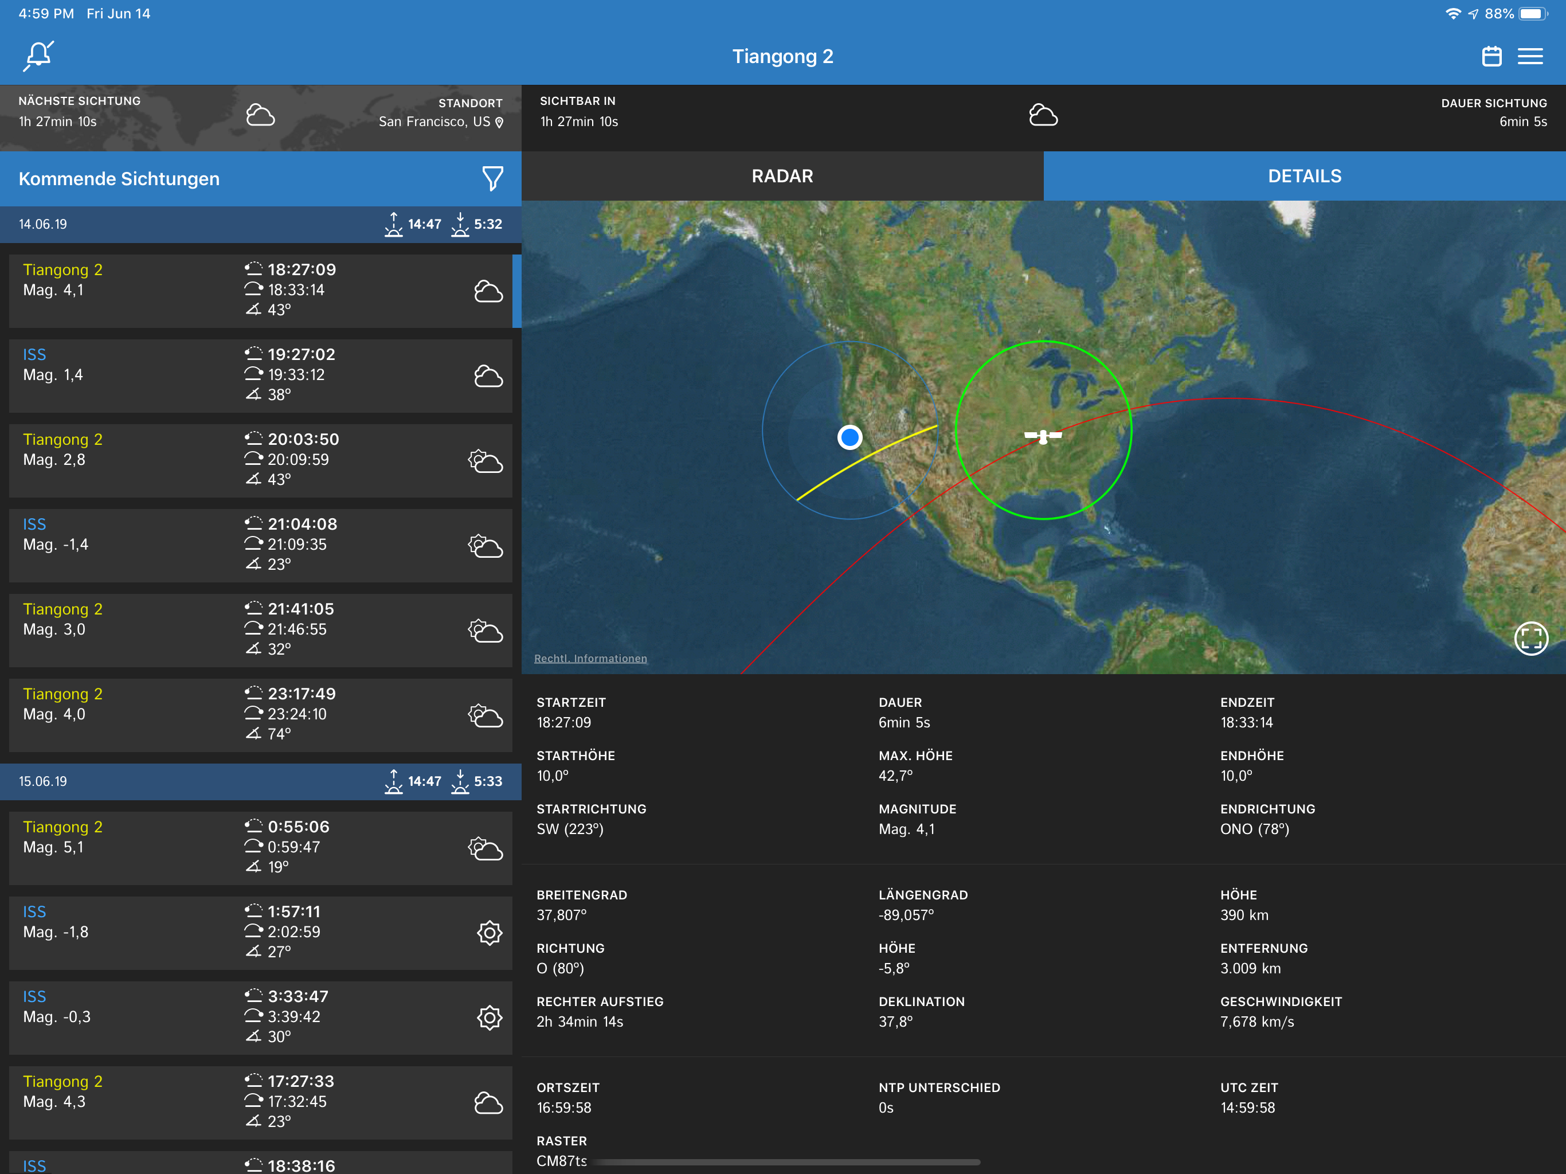Tap the 14.06.19 date header
The height and width of the screenshot is (1174, 1566).
[x=261, y=225]
